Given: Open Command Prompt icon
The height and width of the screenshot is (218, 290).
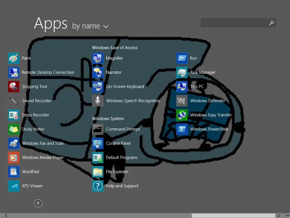Looking at the screenshot, I should 98,129.
